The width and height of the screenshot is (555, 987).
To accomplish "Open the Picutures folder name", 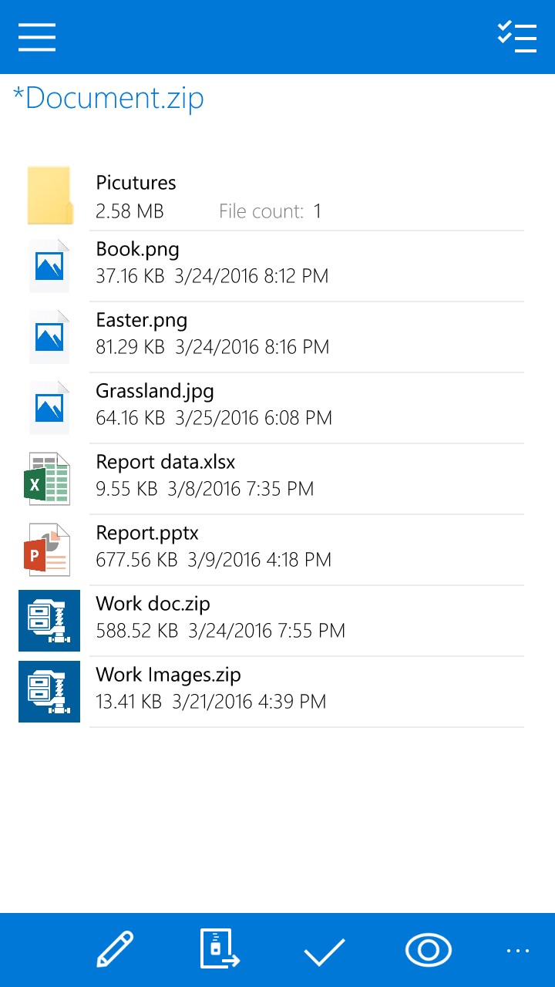I will [136, 183].
